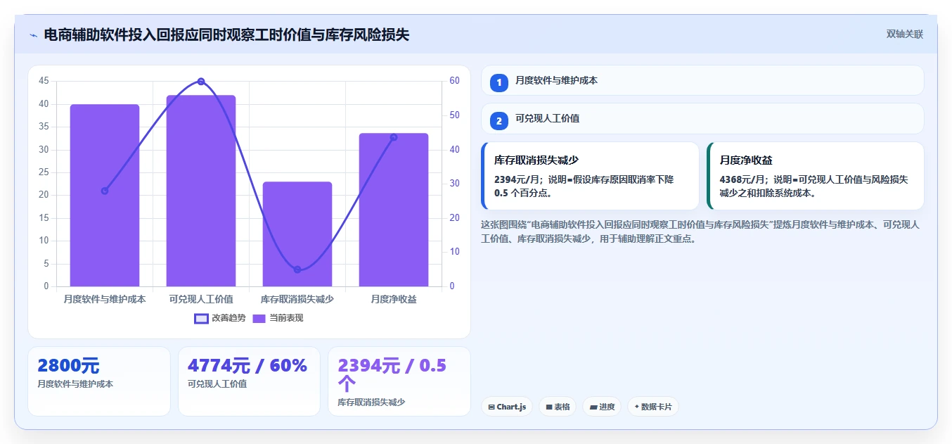Click the 双轴关联 label in header
The height and width of the screenshot is (444, 952).
904,34
